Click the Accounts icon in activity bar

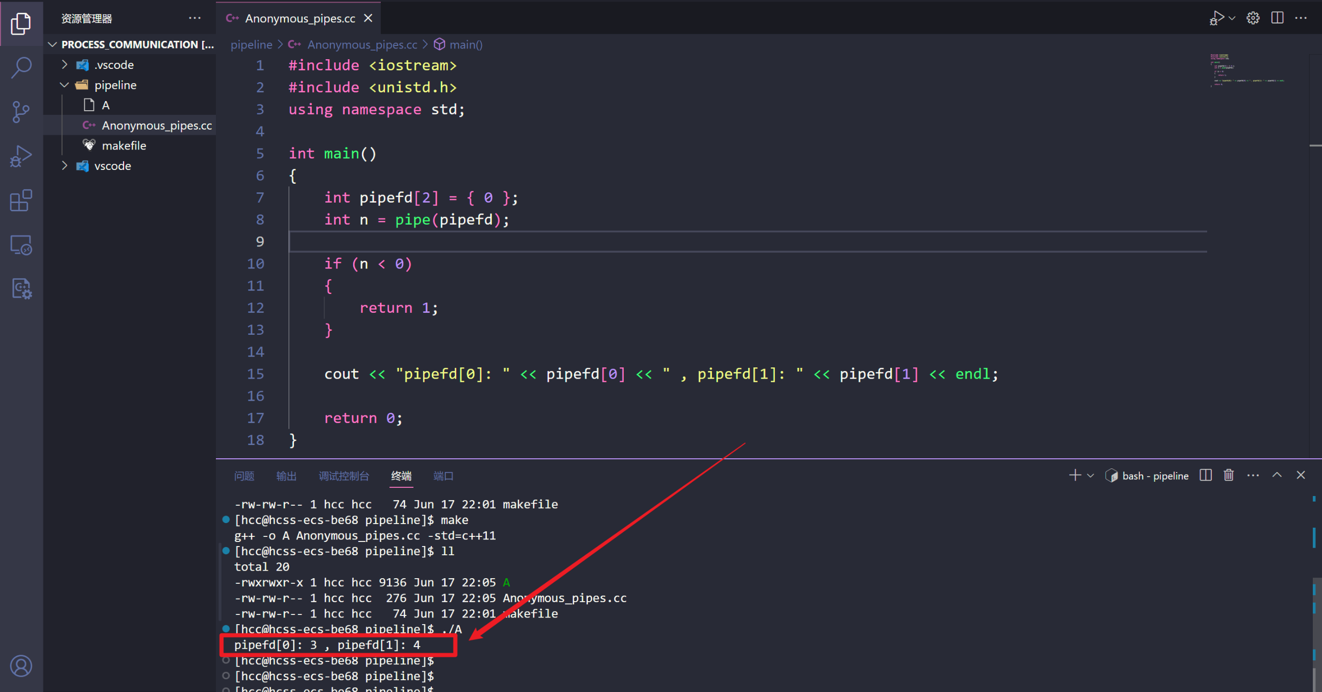[21, 665]
